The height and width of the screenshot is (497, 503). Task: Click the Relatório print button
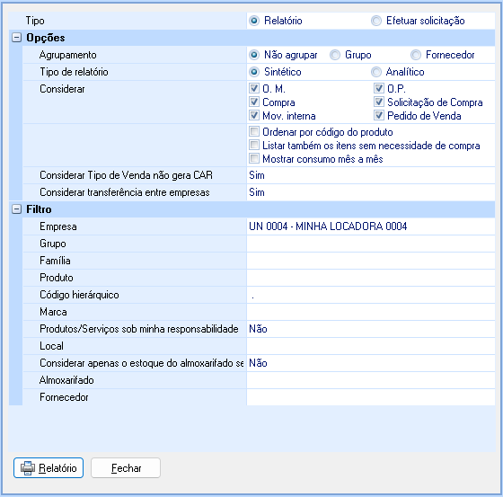tap(49, 467)
